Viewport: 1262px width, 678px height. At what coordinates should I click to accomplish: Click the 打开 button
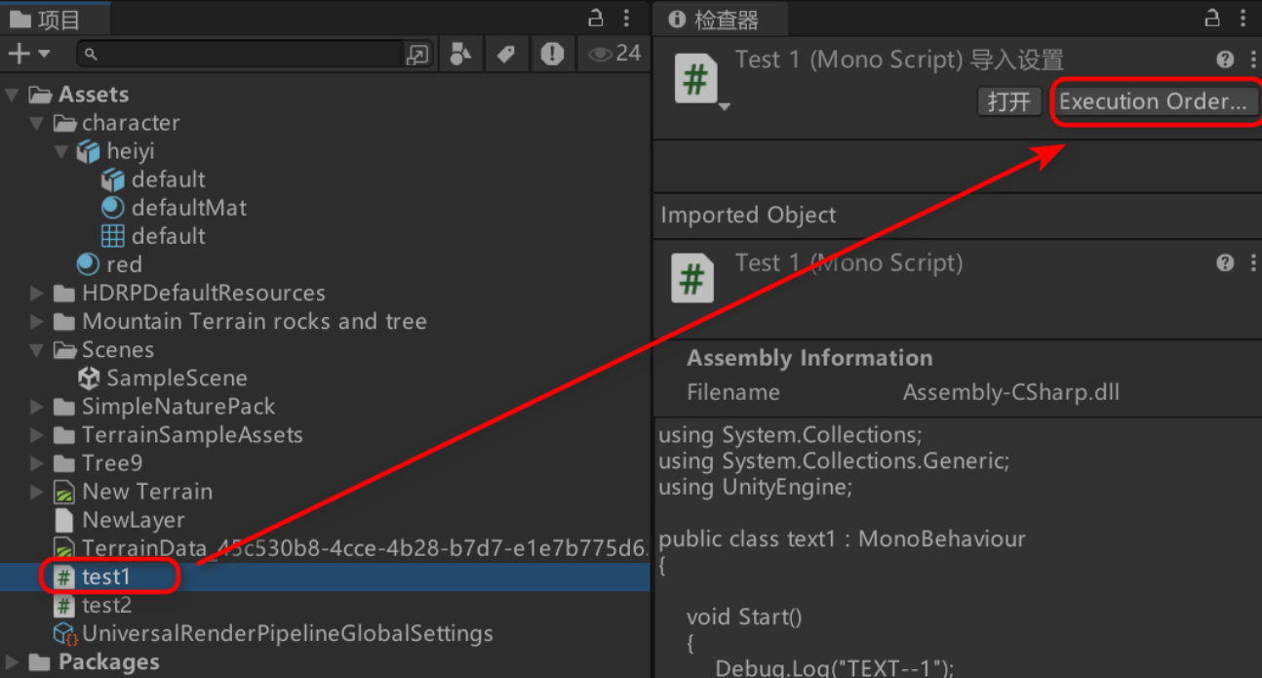point(1009,101)
